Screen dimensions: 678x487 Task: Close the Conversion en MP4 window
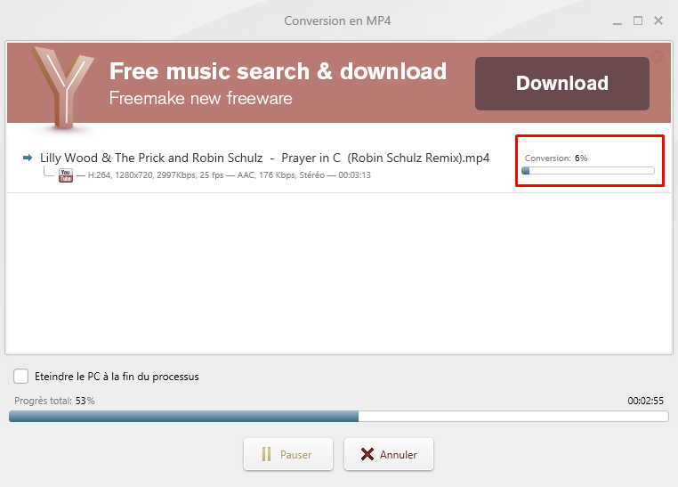[x=658, y=20]
